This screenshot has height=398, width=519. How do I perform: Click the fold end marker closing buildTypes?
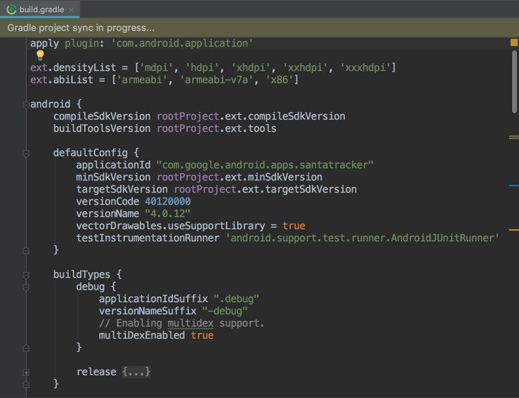(x=26, y=384)
